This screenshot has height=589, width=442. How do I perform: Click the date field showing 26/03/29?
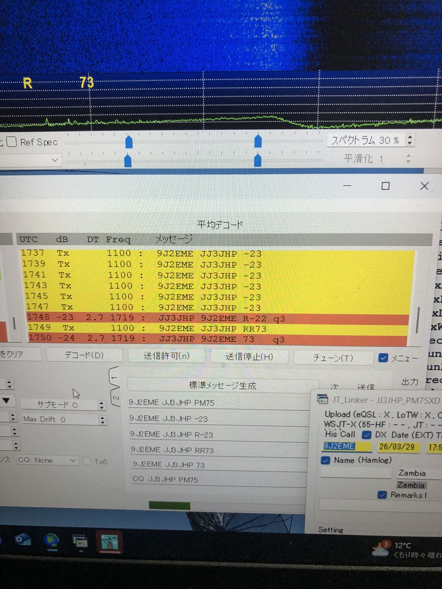[398, 447]
